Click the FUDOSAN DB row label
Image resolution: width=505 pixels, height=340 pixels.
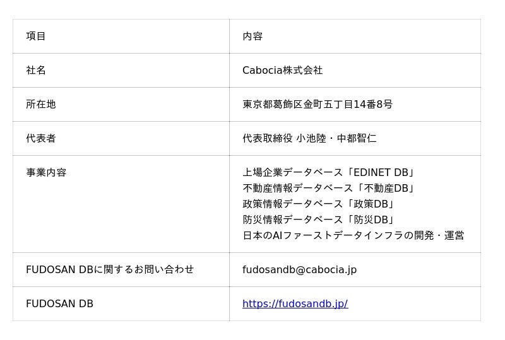tap(59, 303)
